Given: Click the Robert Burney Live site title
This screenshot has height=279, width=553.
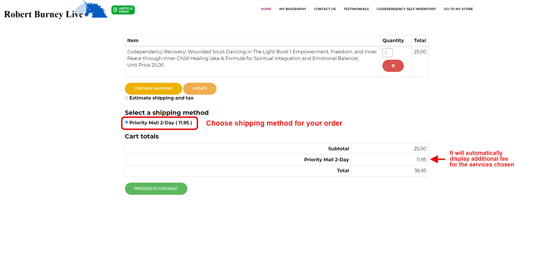Looking at the screenshot, I should (x=43, y=14).
